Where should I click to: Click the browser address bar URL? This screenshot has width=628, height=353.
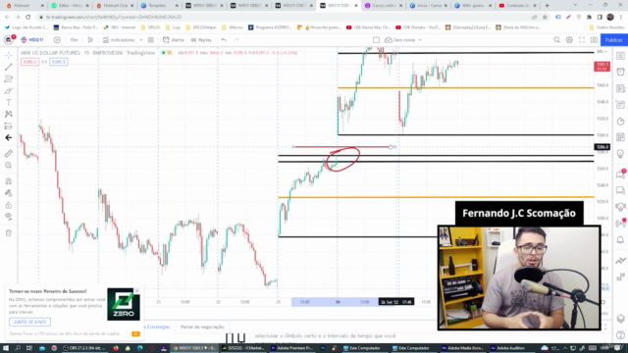point(114,18)
